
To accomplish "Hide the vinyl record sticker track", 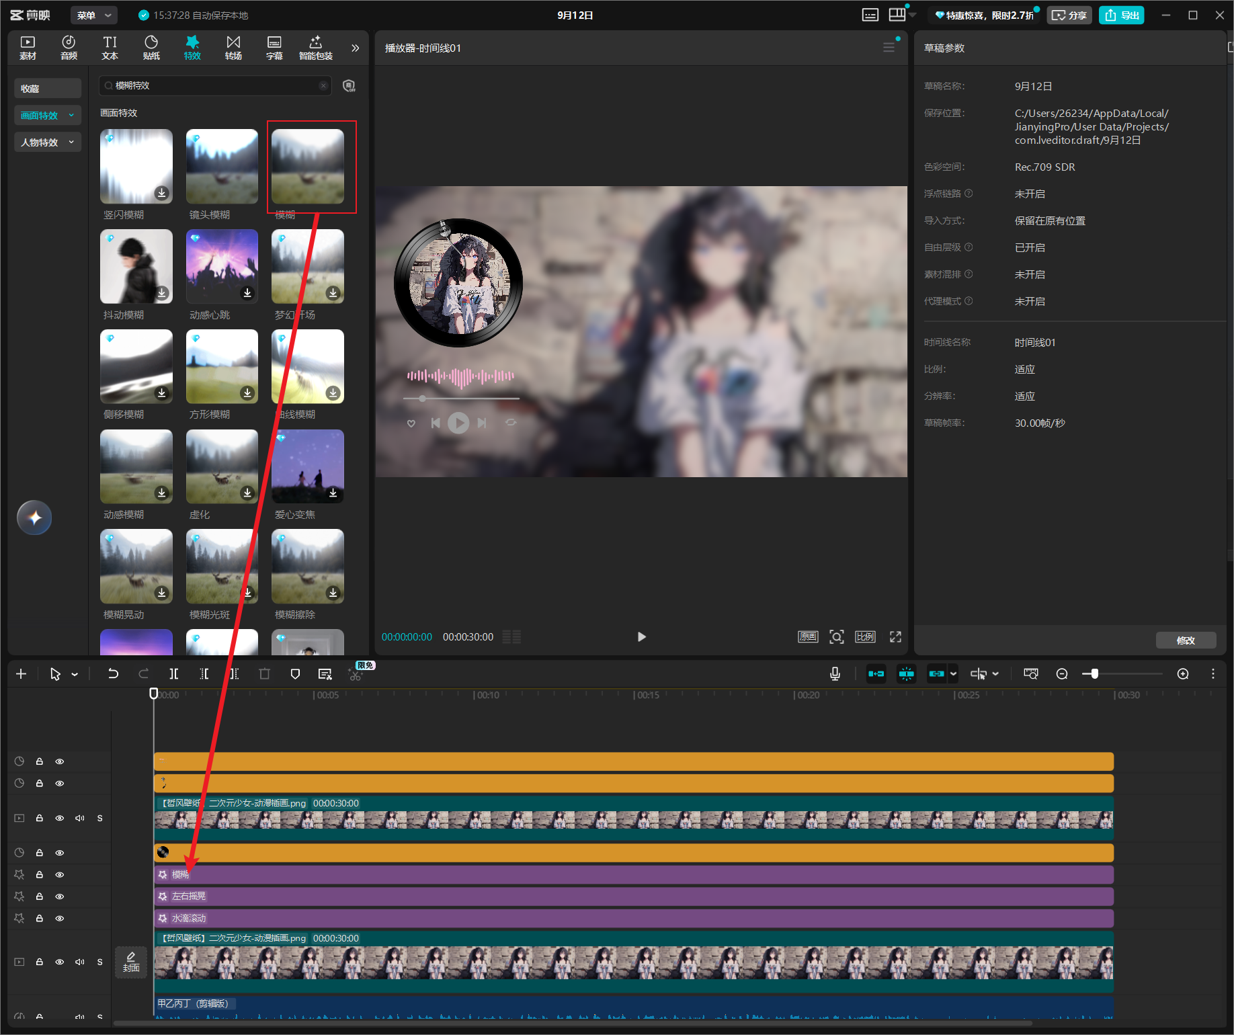I will pos(60,853).
